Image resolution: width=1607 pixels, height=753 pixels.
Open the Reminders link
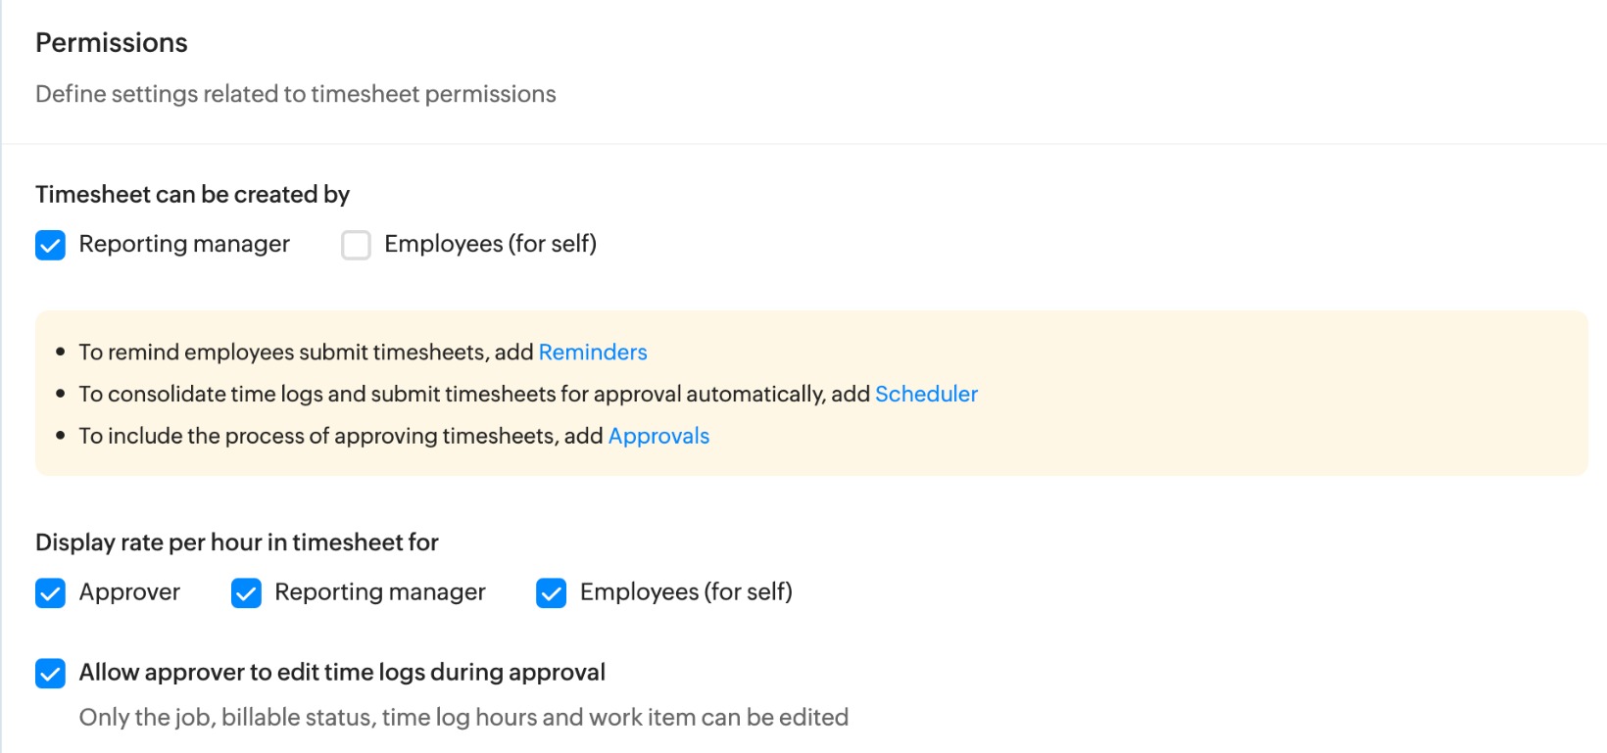click(593, 353)
